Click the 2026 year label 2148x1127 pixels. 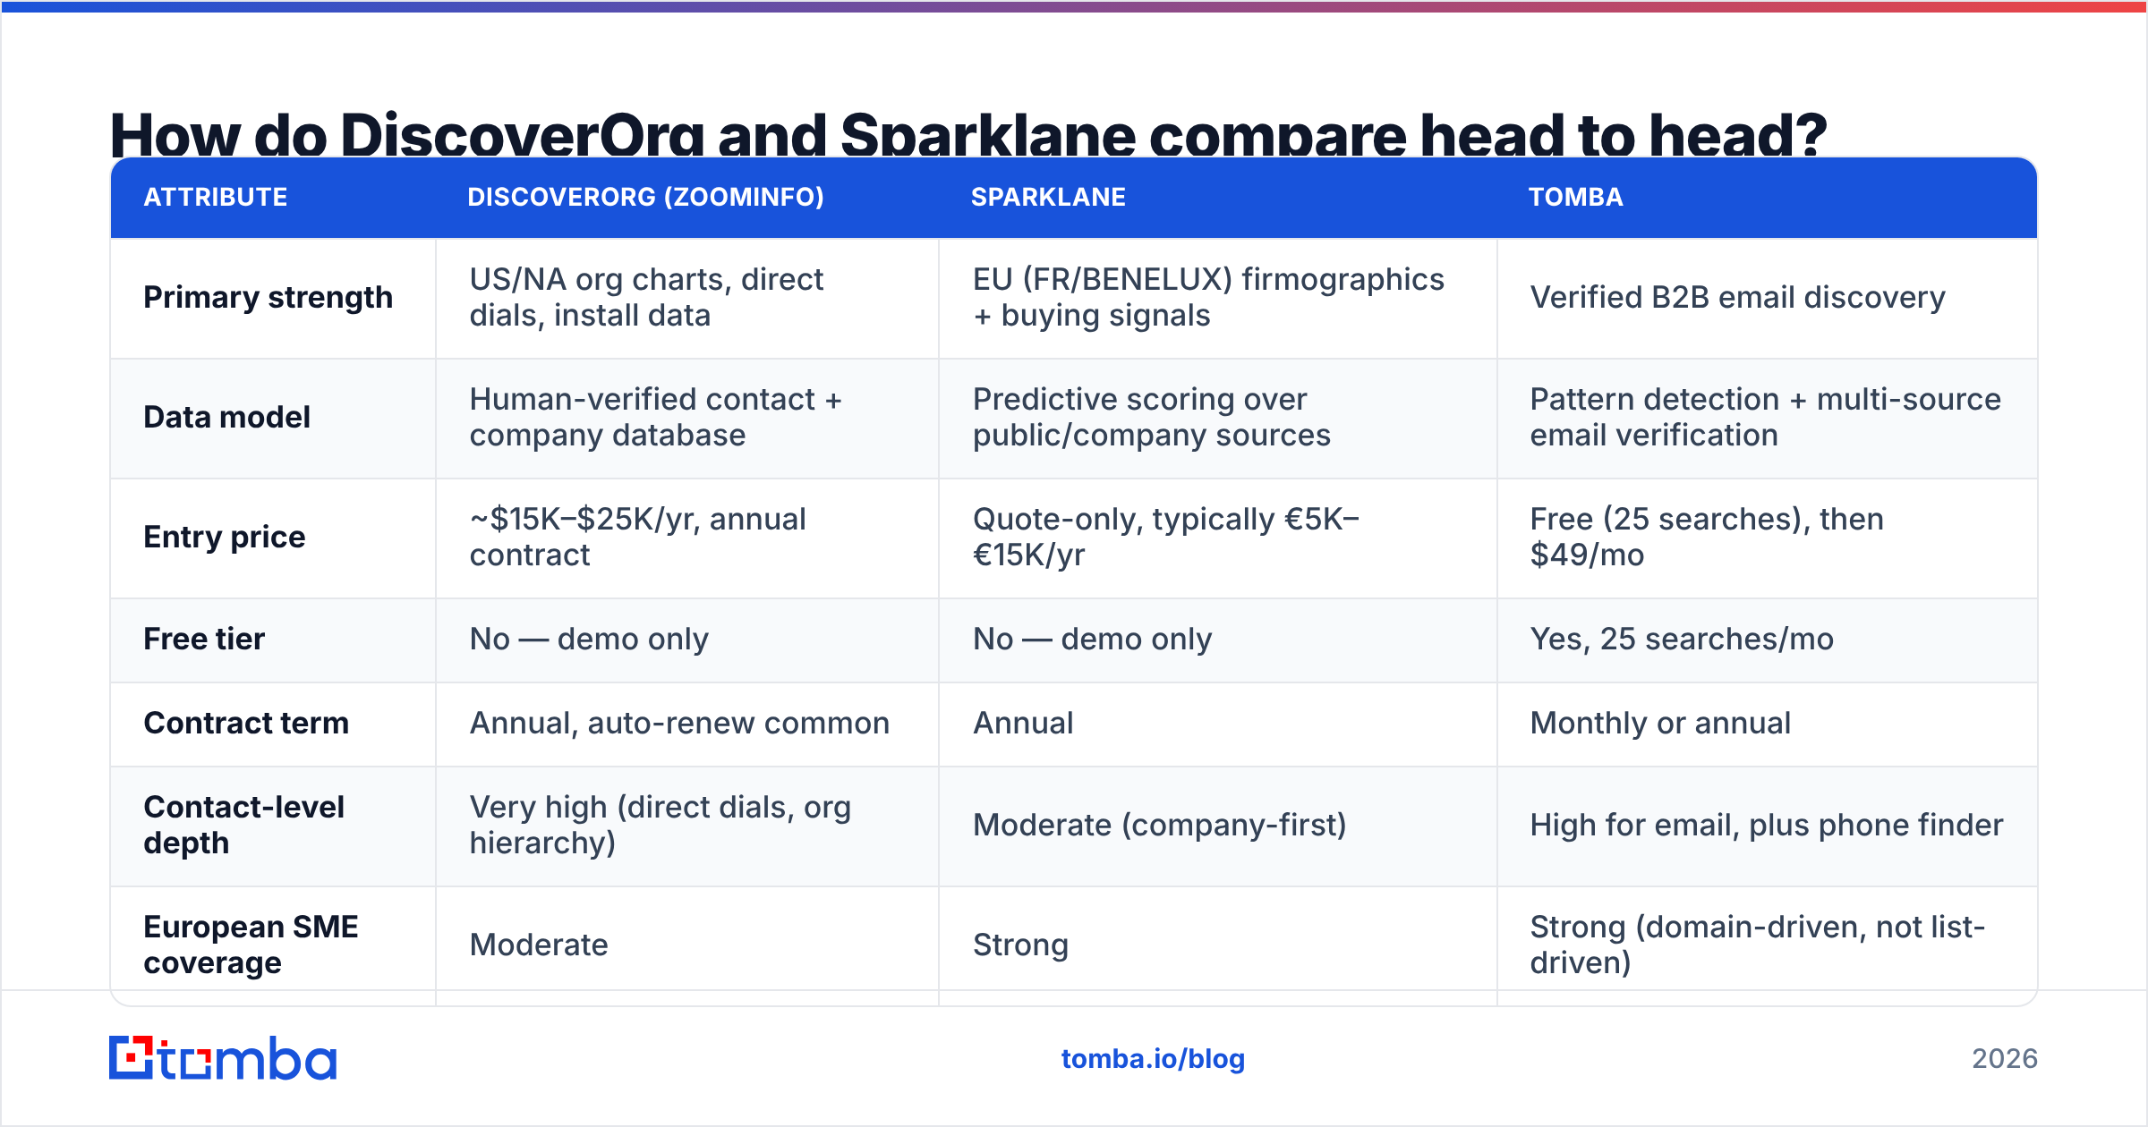2005,1059
